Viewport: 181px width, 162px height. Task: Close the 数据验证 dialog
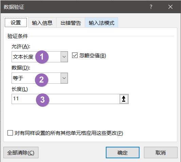(170, 7)
